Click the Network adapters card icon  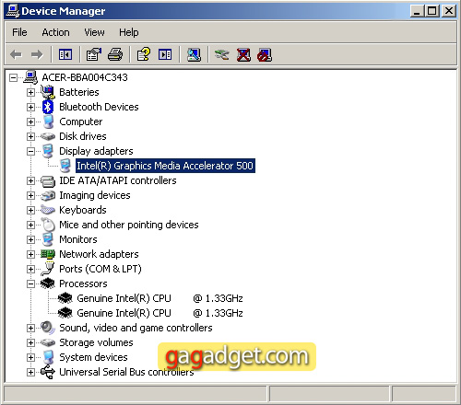point(48,254)
